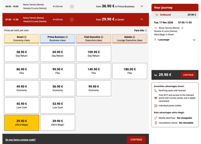This screenshot has width=201, height=144.
Task: Choose Smart Flex 86.90 € fare
Action: click(x=22, y=71)
